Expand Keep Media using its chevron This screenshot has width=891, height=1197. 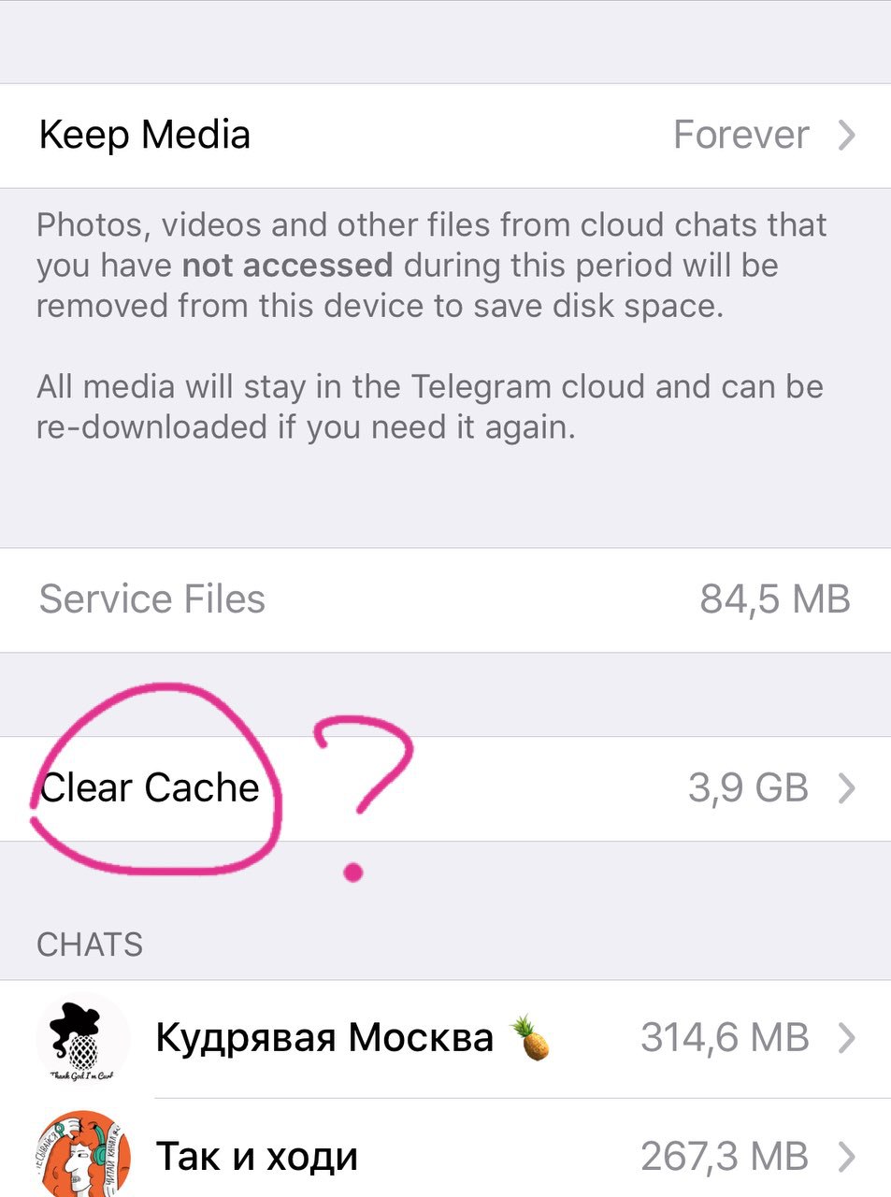click(847, 135)
